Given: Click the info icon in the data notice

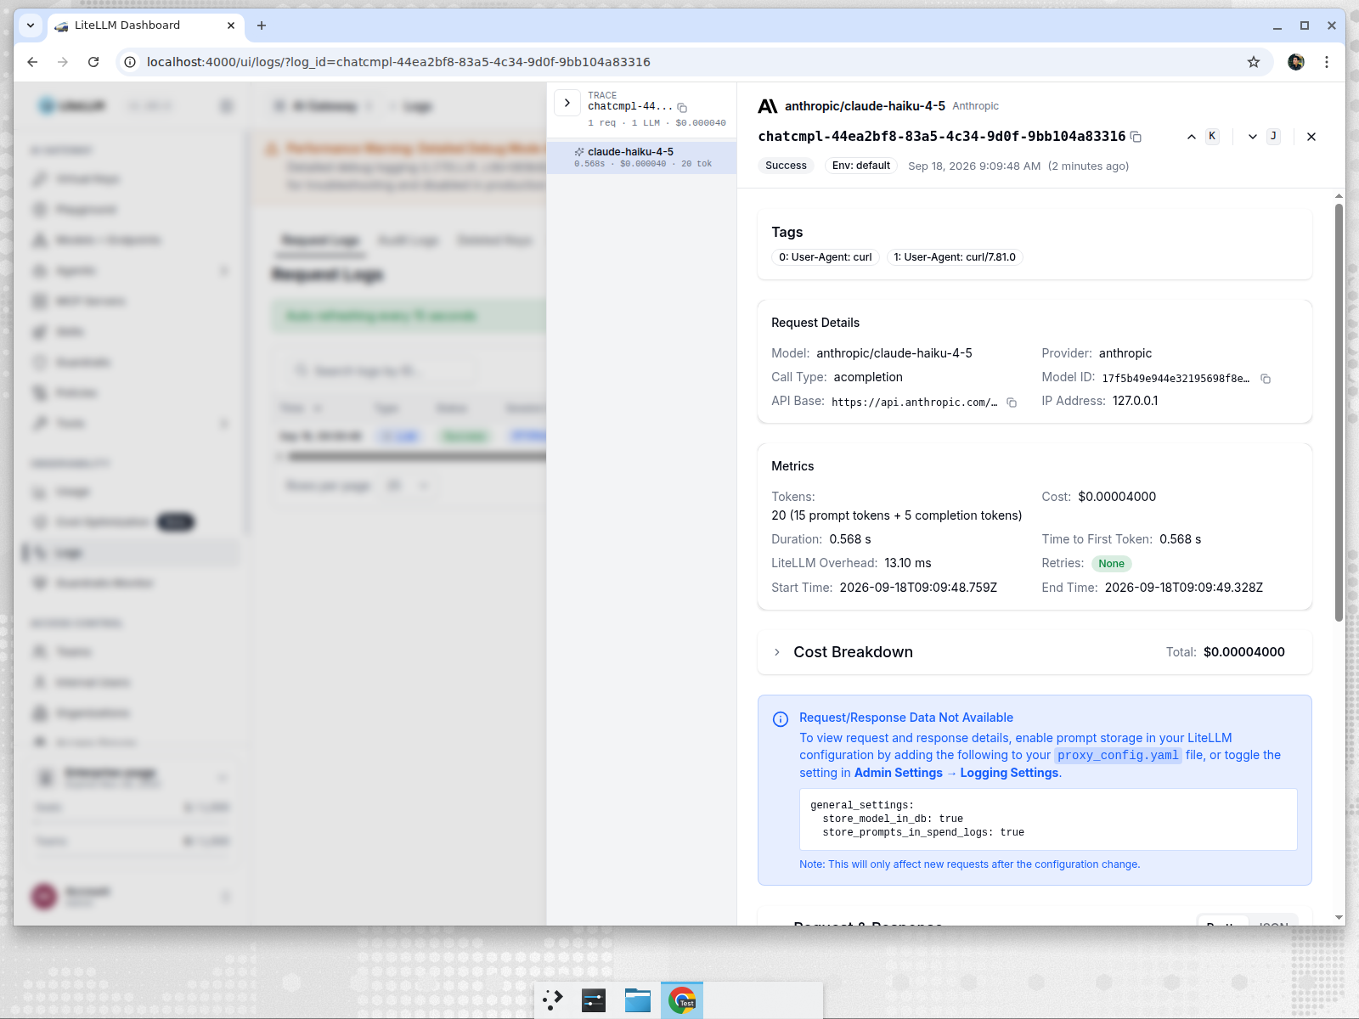Looking at the screenshot, I should 781,719.
